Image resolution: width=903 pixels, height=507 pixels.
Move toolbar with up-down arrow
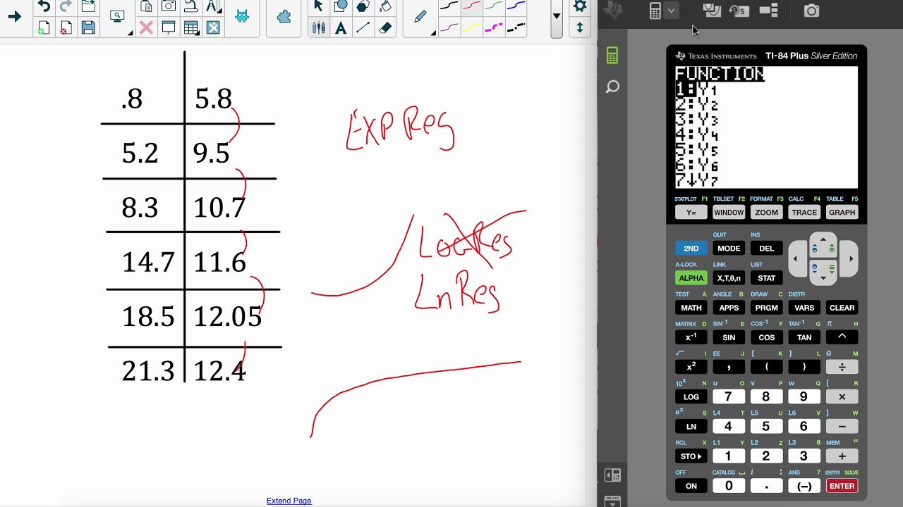(x=580, y=28)
